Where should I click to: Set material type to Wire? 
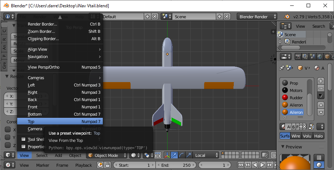(x=296, y=136)
